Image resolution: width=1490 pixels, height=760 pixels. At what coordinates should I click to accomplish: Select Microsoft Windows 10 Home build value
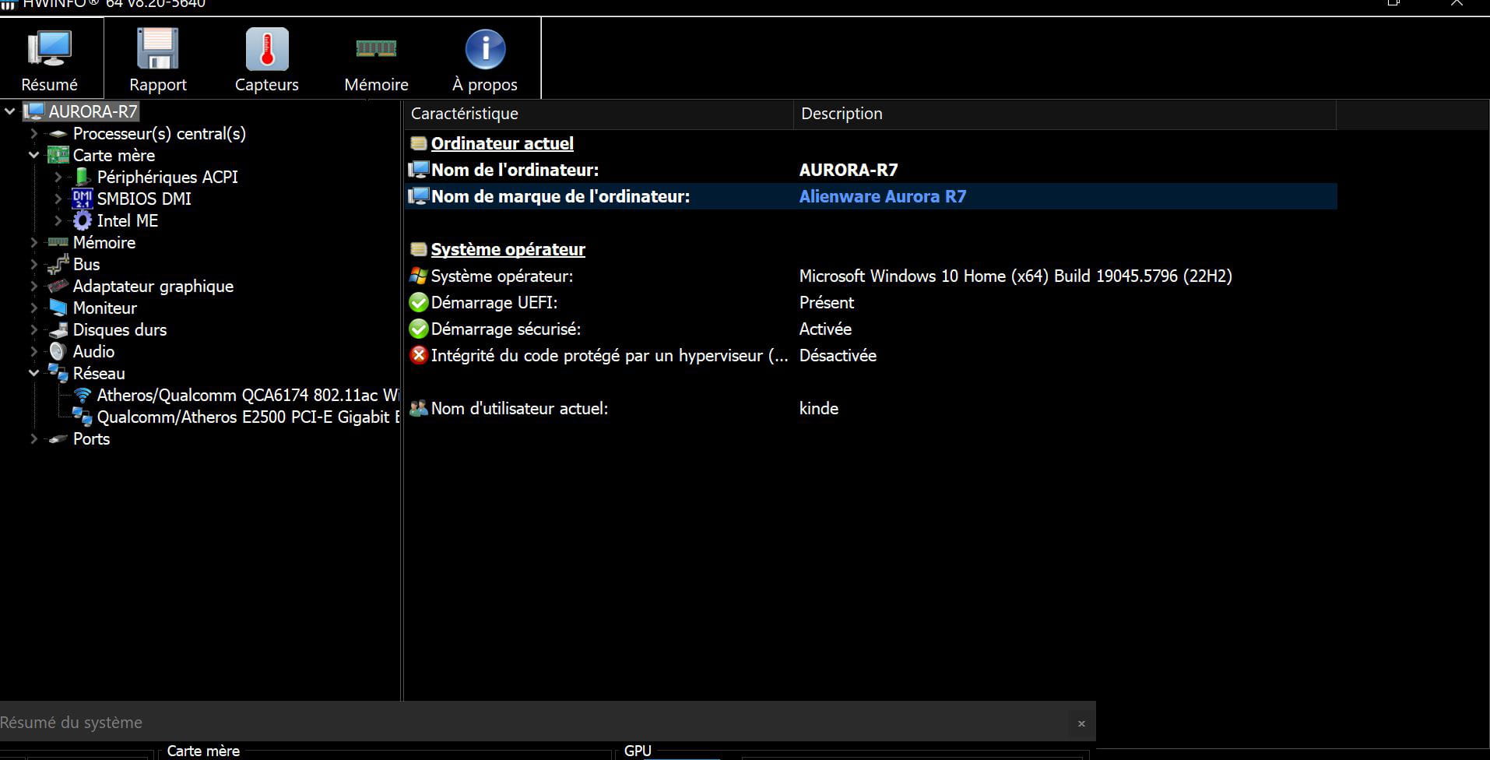click(1015, 276)
